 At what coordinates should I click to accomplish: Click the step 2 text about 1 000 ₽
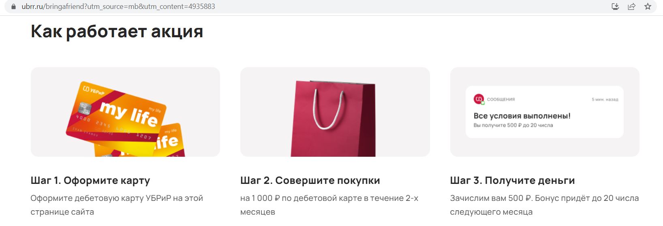click(x=329, y=205)
